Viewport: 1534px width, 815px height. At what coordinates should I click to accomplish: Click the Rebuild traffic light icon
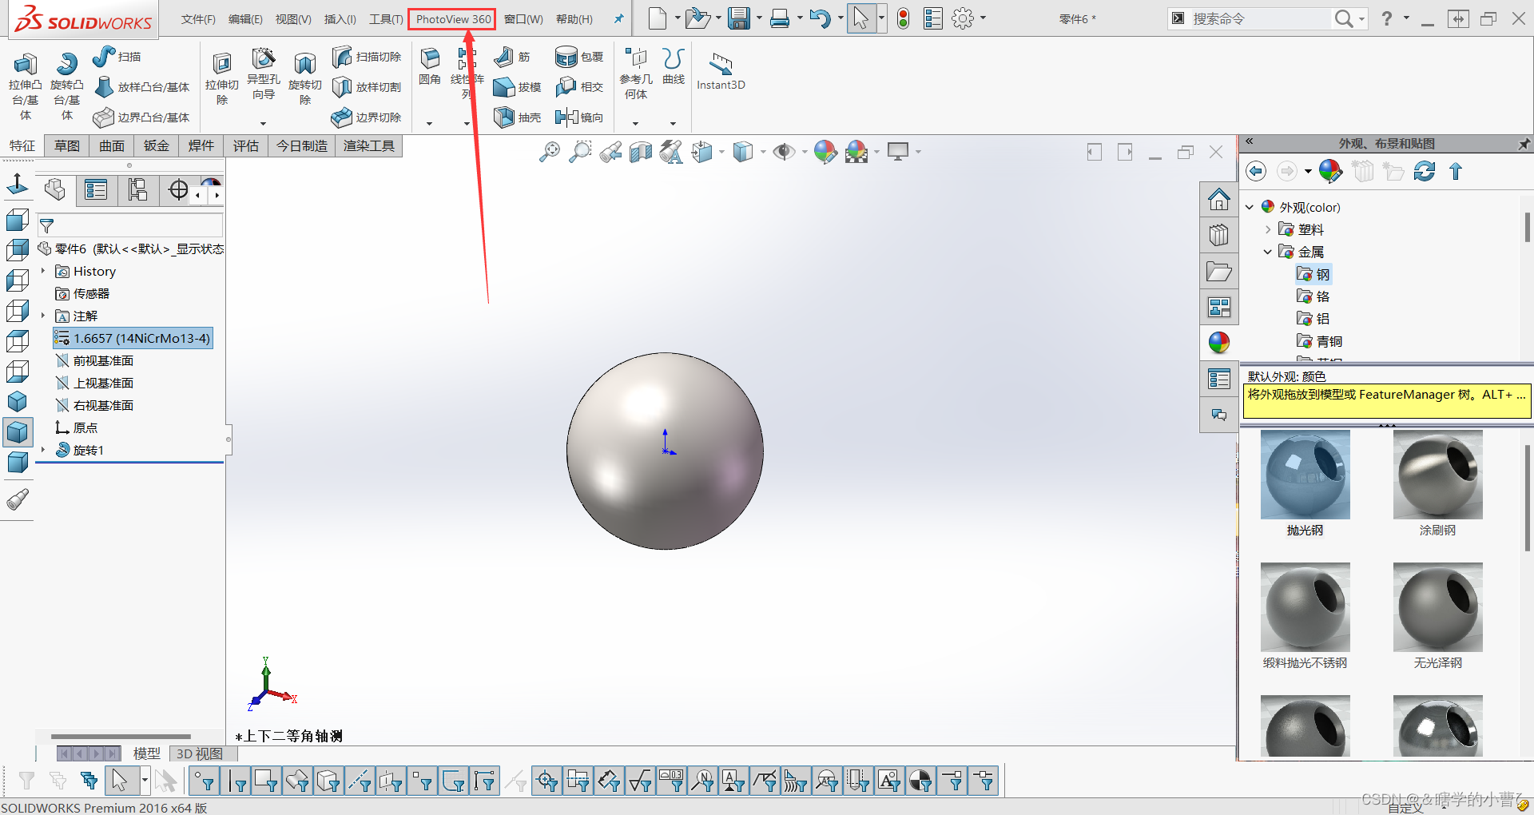point(903,18)
